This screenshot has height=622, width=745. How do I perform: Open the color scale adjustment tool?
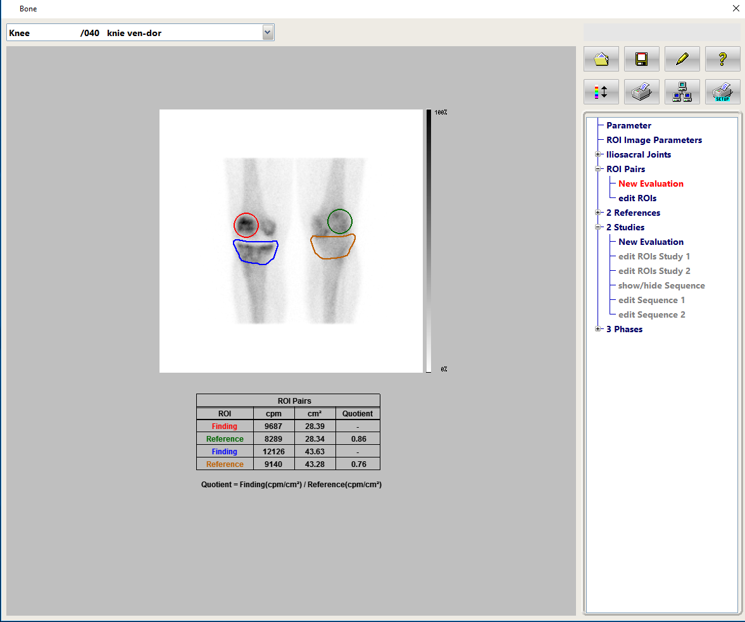[601, 92]
